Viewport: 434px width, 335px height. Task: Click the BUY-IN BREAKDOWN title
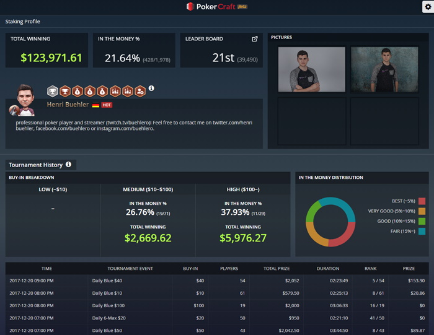pyautogui.click(x=32, y=178)
